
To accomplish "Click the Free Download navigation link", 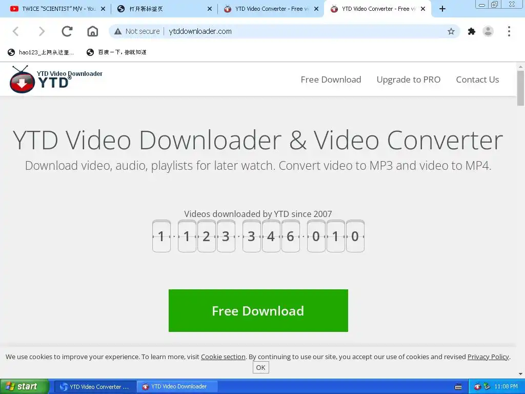I will (x=331, y=80).
